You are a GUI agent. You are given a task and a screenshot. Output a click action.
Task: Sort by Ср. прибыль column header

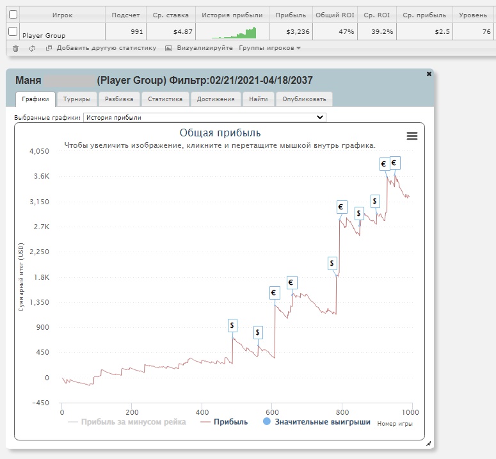tap(424, 15)
